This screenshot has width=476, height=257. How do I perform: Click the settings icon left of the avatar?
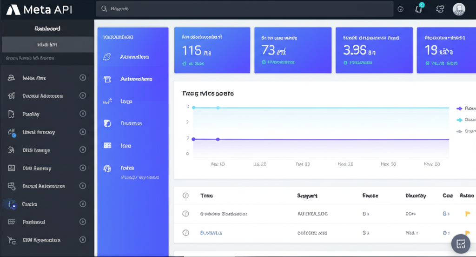[440, 9]
